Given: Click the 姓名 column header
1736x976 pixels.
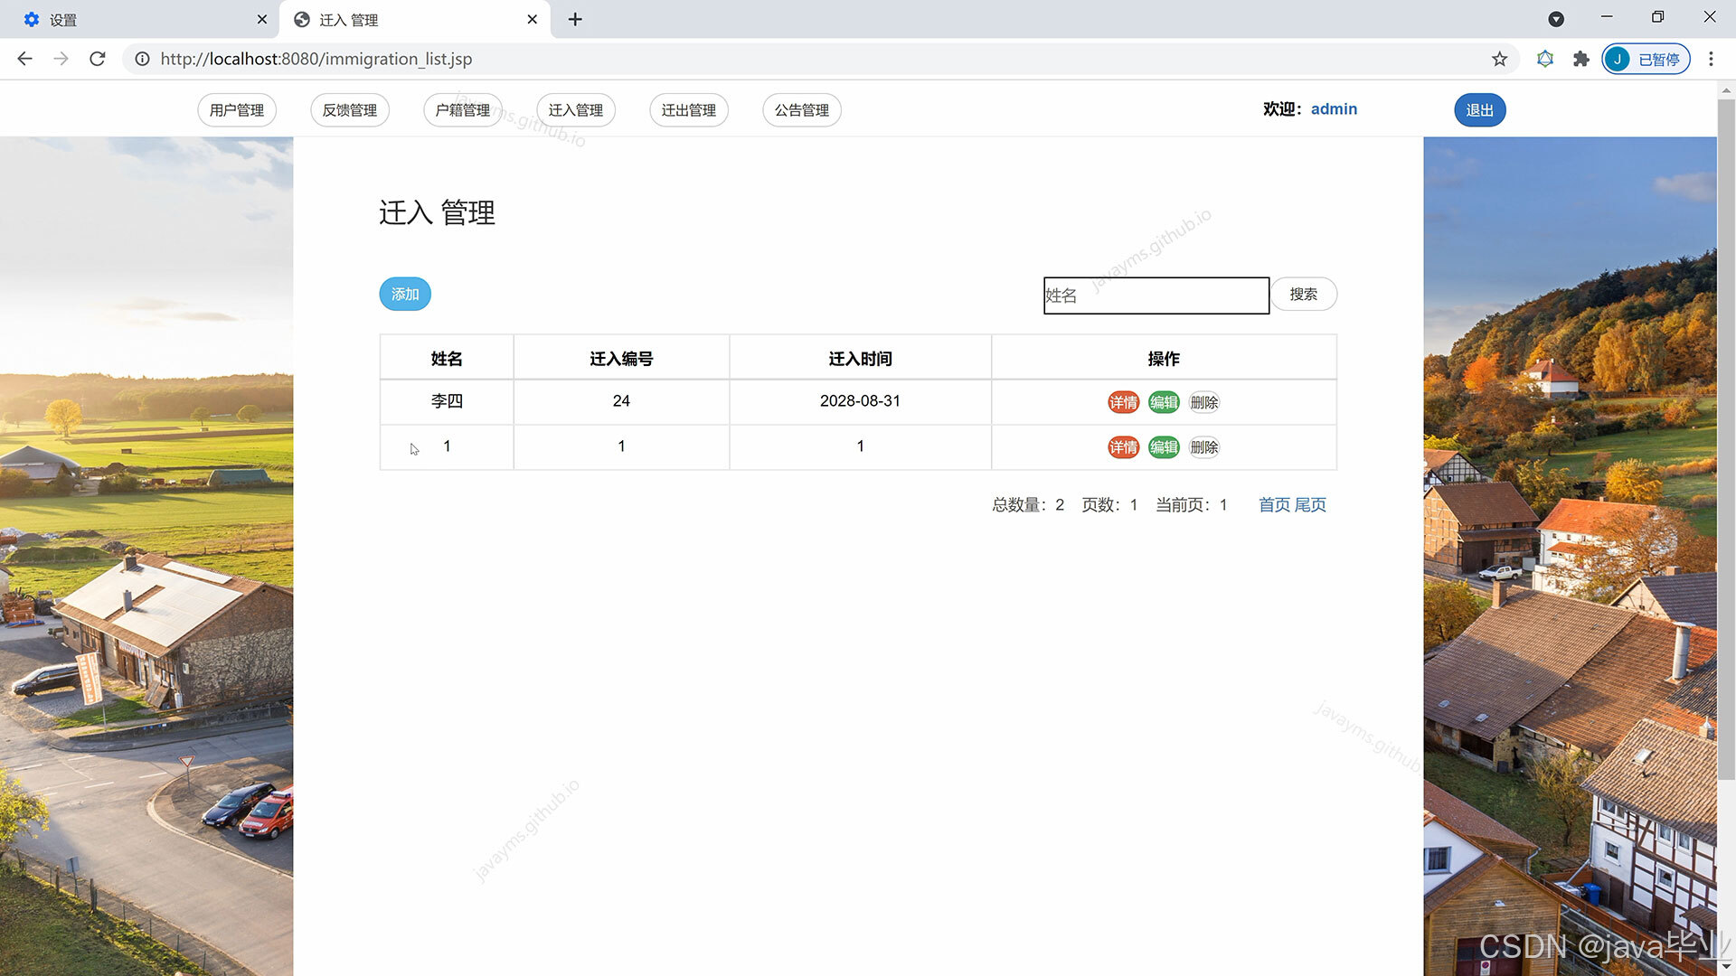Looking at the screenshot, I should point(447,359).
